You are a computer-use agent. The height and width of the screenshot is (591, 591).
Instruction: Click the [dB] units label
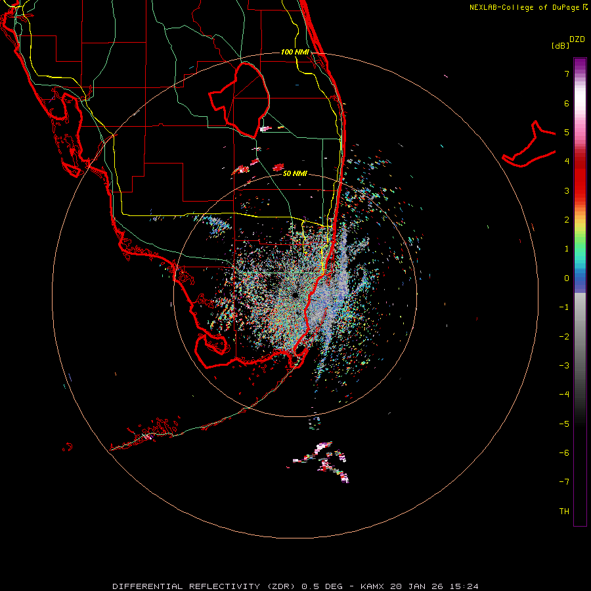(x=561, y=45)
